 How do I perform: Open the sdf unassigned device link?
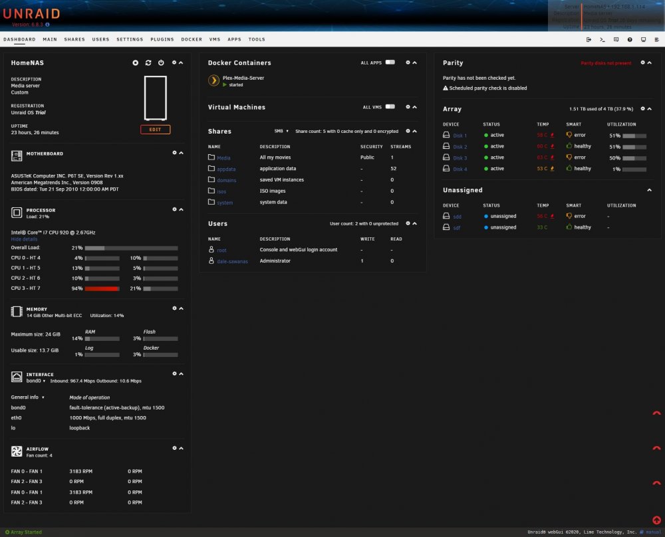pyautogui.click(x=457, y=227)
